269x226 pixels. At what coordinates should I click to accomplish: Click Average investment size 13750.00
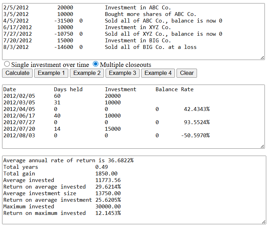coord(108,193)
